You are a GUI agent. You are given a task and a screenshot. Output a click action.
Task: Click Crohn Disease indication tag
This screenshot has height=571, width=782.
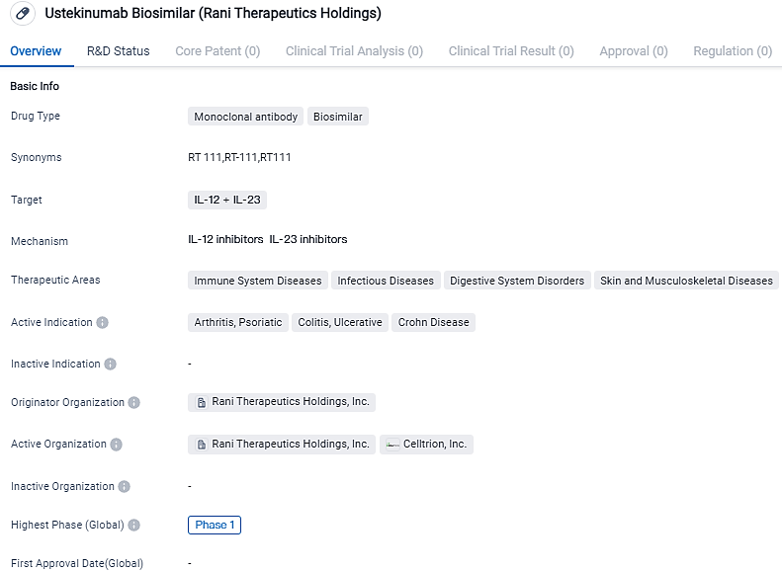point(434,323)
